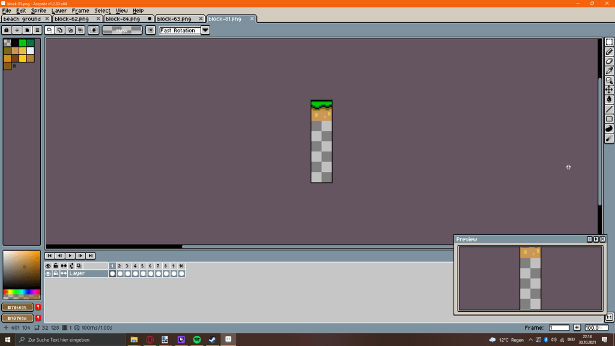
Task: Play the animation in the timeline
Action: (x=70, y=255)
